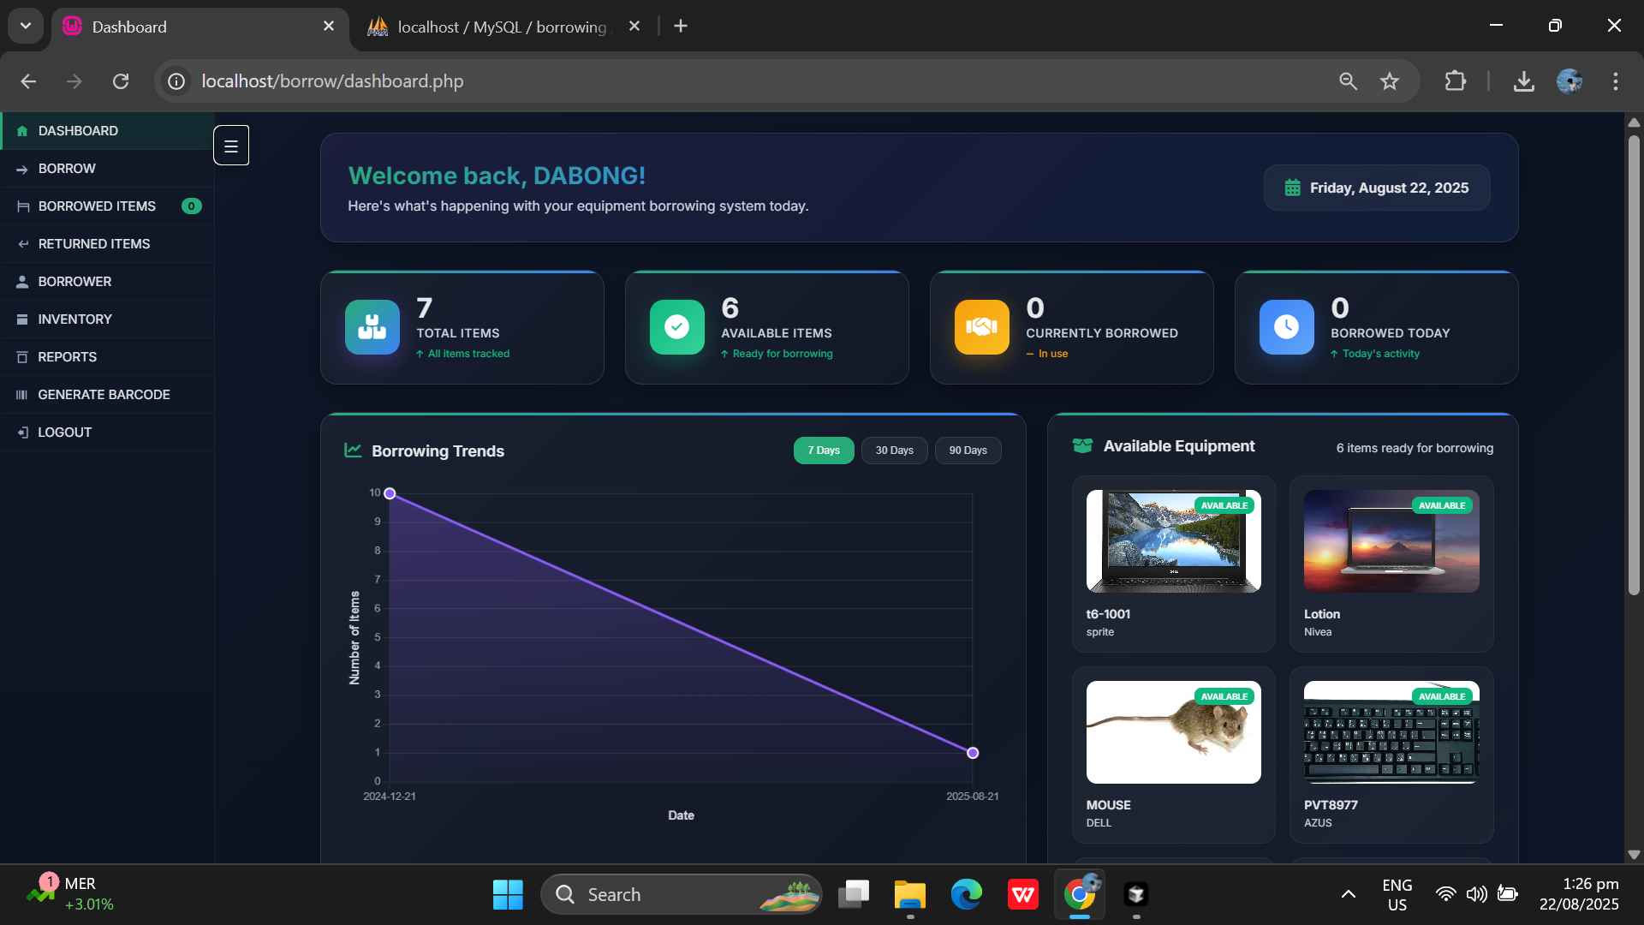
Task: Click Logout in the sidebar
Action: coord(64,433)
